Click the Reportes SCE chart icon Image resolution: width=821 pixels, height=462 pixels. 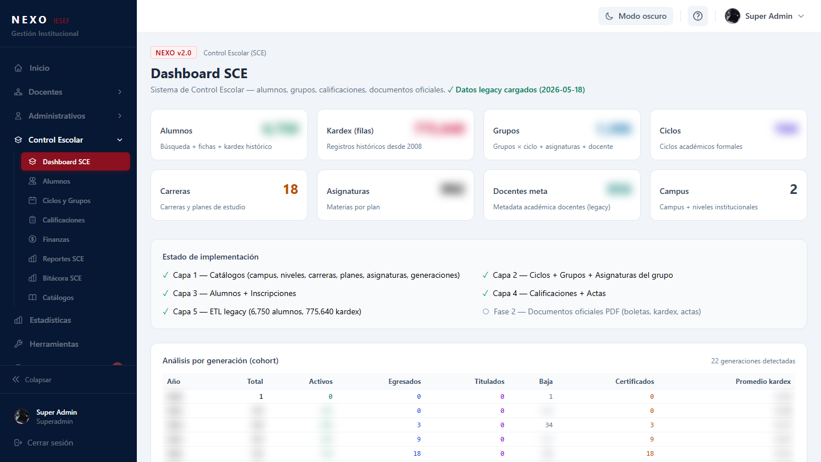(32, 259)
